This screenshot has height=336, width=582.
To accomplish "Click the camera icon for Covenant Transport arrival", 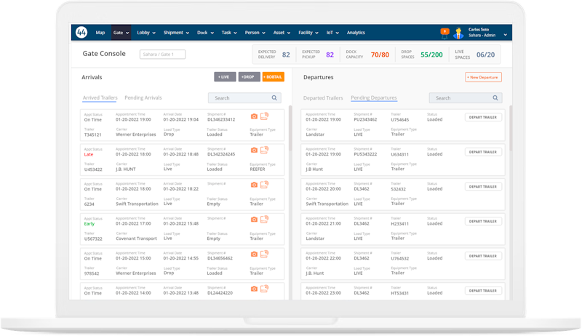I will coord(254,219).
